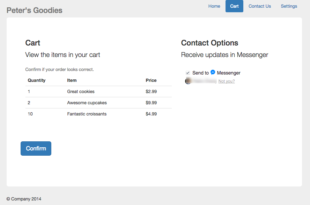Click the blue Messenger logo icon
The image size is (310, 205).
tap(213, 72)
